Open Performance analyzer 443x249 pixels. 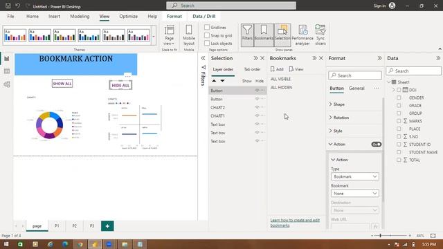pyautogui.click(x=302, y=35)
